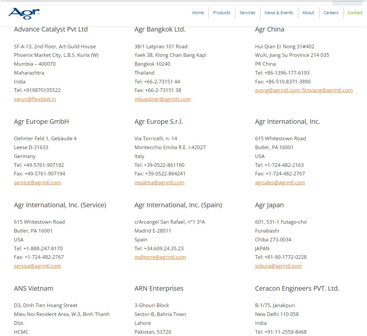
Task: Select the Contact menu item
Action: click(355, 12)
